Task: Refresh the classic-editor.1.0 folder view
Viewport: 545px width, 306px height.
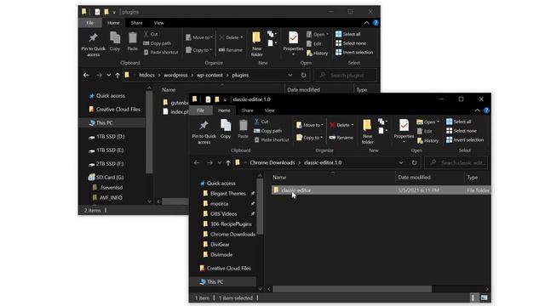Action: tap(414, 162)
